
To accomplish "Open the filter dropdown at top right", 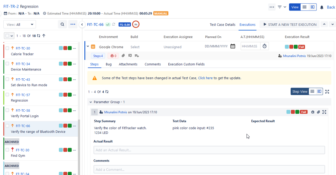I will tap(282, 7).
